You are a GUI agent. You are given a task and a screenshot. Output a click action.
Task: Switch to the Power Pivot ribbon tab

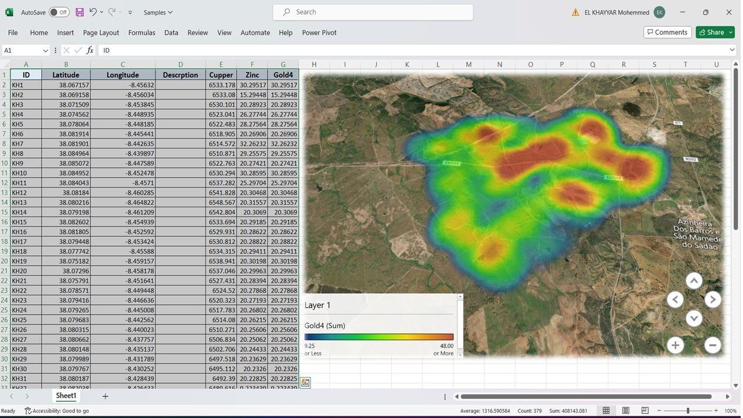coord(319,33)
